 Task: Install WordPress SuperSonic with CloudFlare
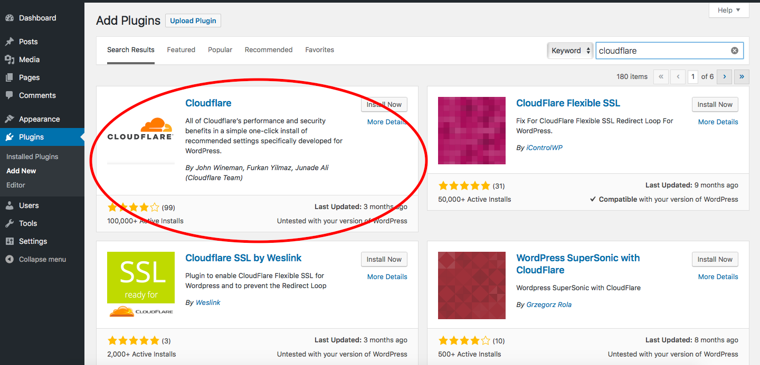(x=715, y=259)
